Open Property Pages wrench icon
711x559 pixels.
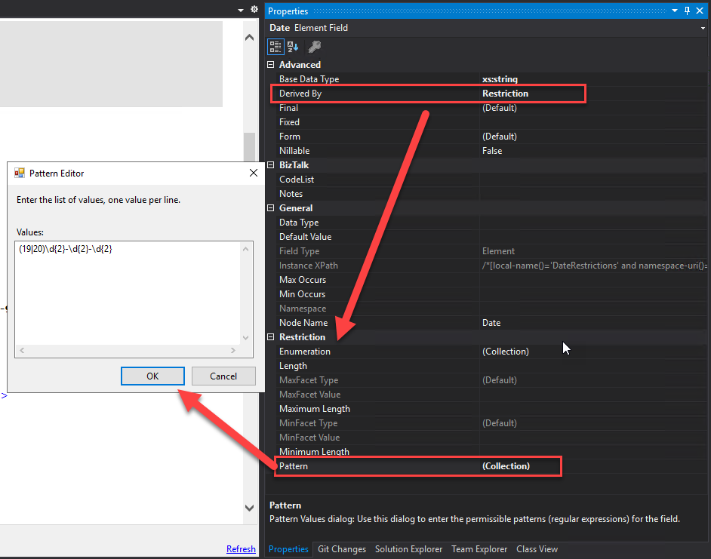click(x=314, y=47)
